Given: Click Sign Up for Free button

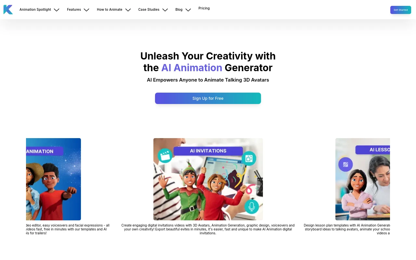Looking at the screenshot, I should [x=208, y=98].
